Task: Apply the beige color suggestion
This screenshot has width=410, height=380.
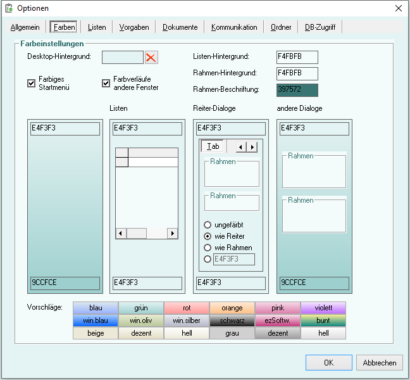Action: pos(96,333)
